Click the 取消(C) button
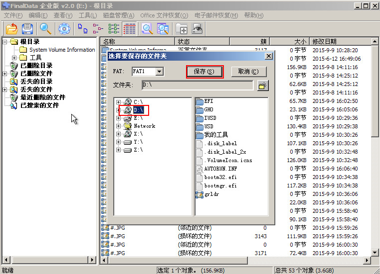Viewport: 380px width, 274px height. click(x=249, y=72)
